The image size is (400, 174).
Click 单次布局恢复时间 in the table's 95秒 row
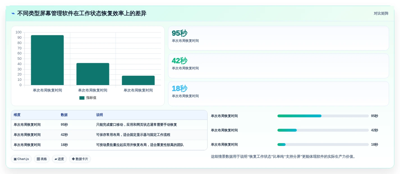(27, 125)
